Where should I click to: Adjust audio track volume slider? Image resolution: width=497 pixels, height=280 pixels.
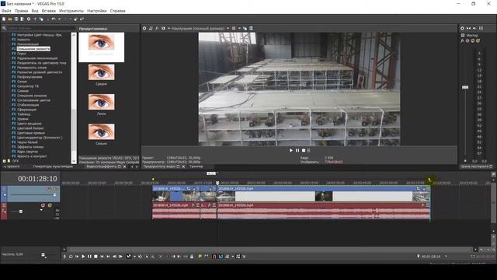point(21,212)
